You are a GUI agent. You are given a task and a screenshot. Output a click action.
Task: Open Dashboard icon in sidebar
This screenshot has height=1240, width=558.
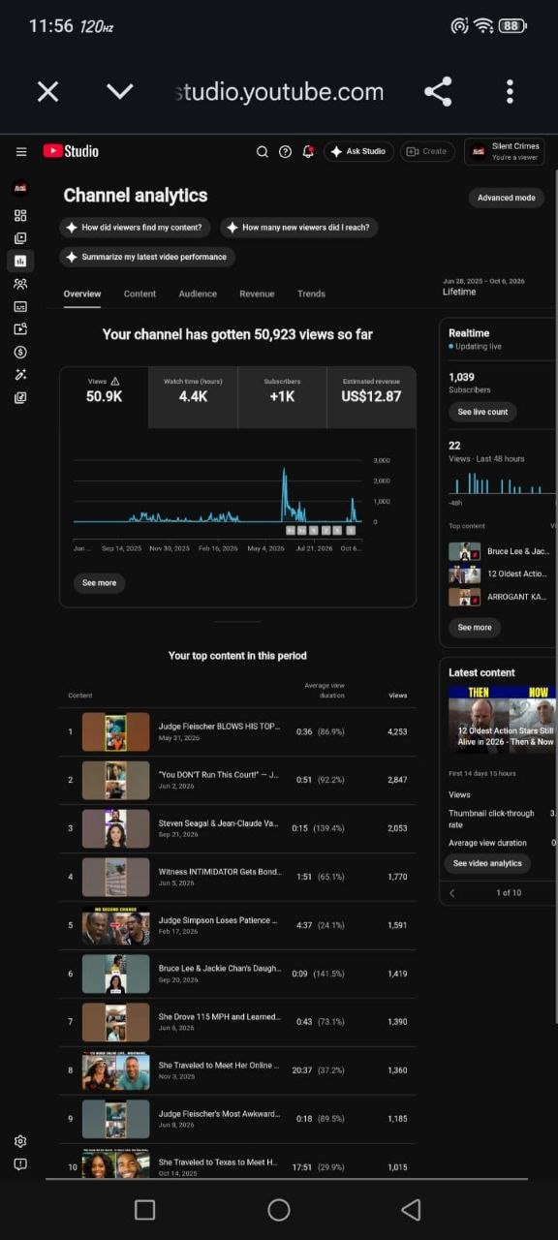20,215
